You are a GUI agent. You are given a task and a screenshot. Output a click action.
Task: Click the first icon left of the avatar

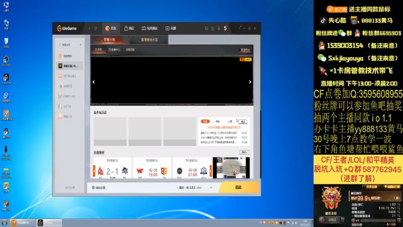pyautogui.click(x=207, y=28)
